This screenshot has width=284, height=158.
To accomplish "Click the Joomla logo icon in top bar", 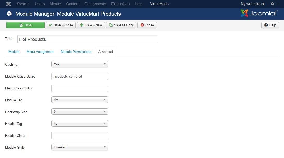I will 8,4.
